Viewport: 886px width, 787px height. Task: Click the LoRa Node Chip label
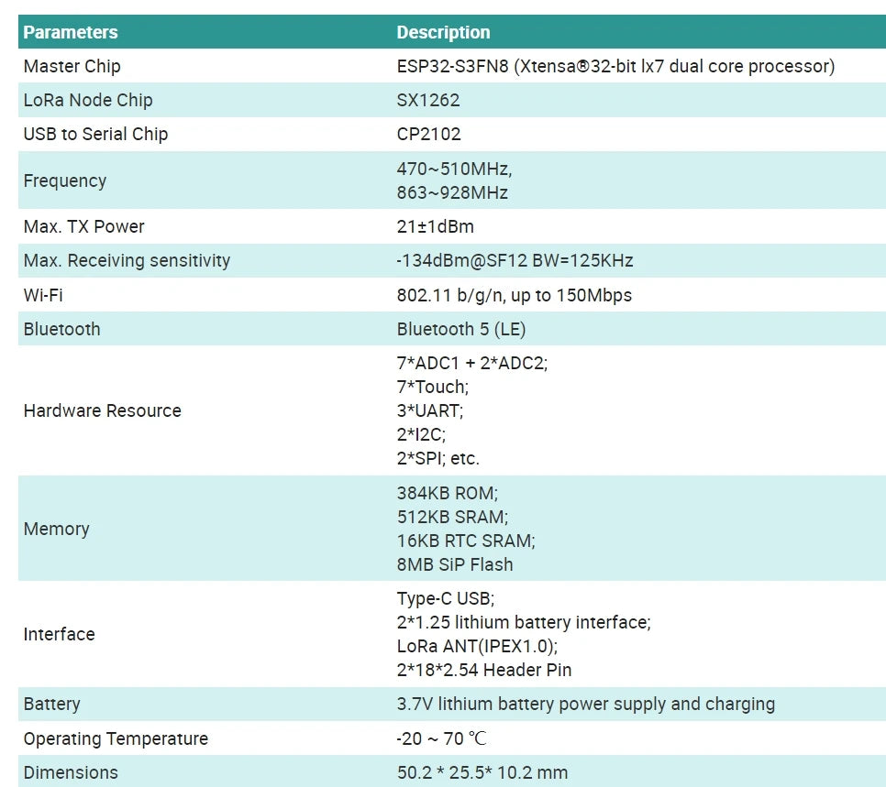tap(87, 100)
